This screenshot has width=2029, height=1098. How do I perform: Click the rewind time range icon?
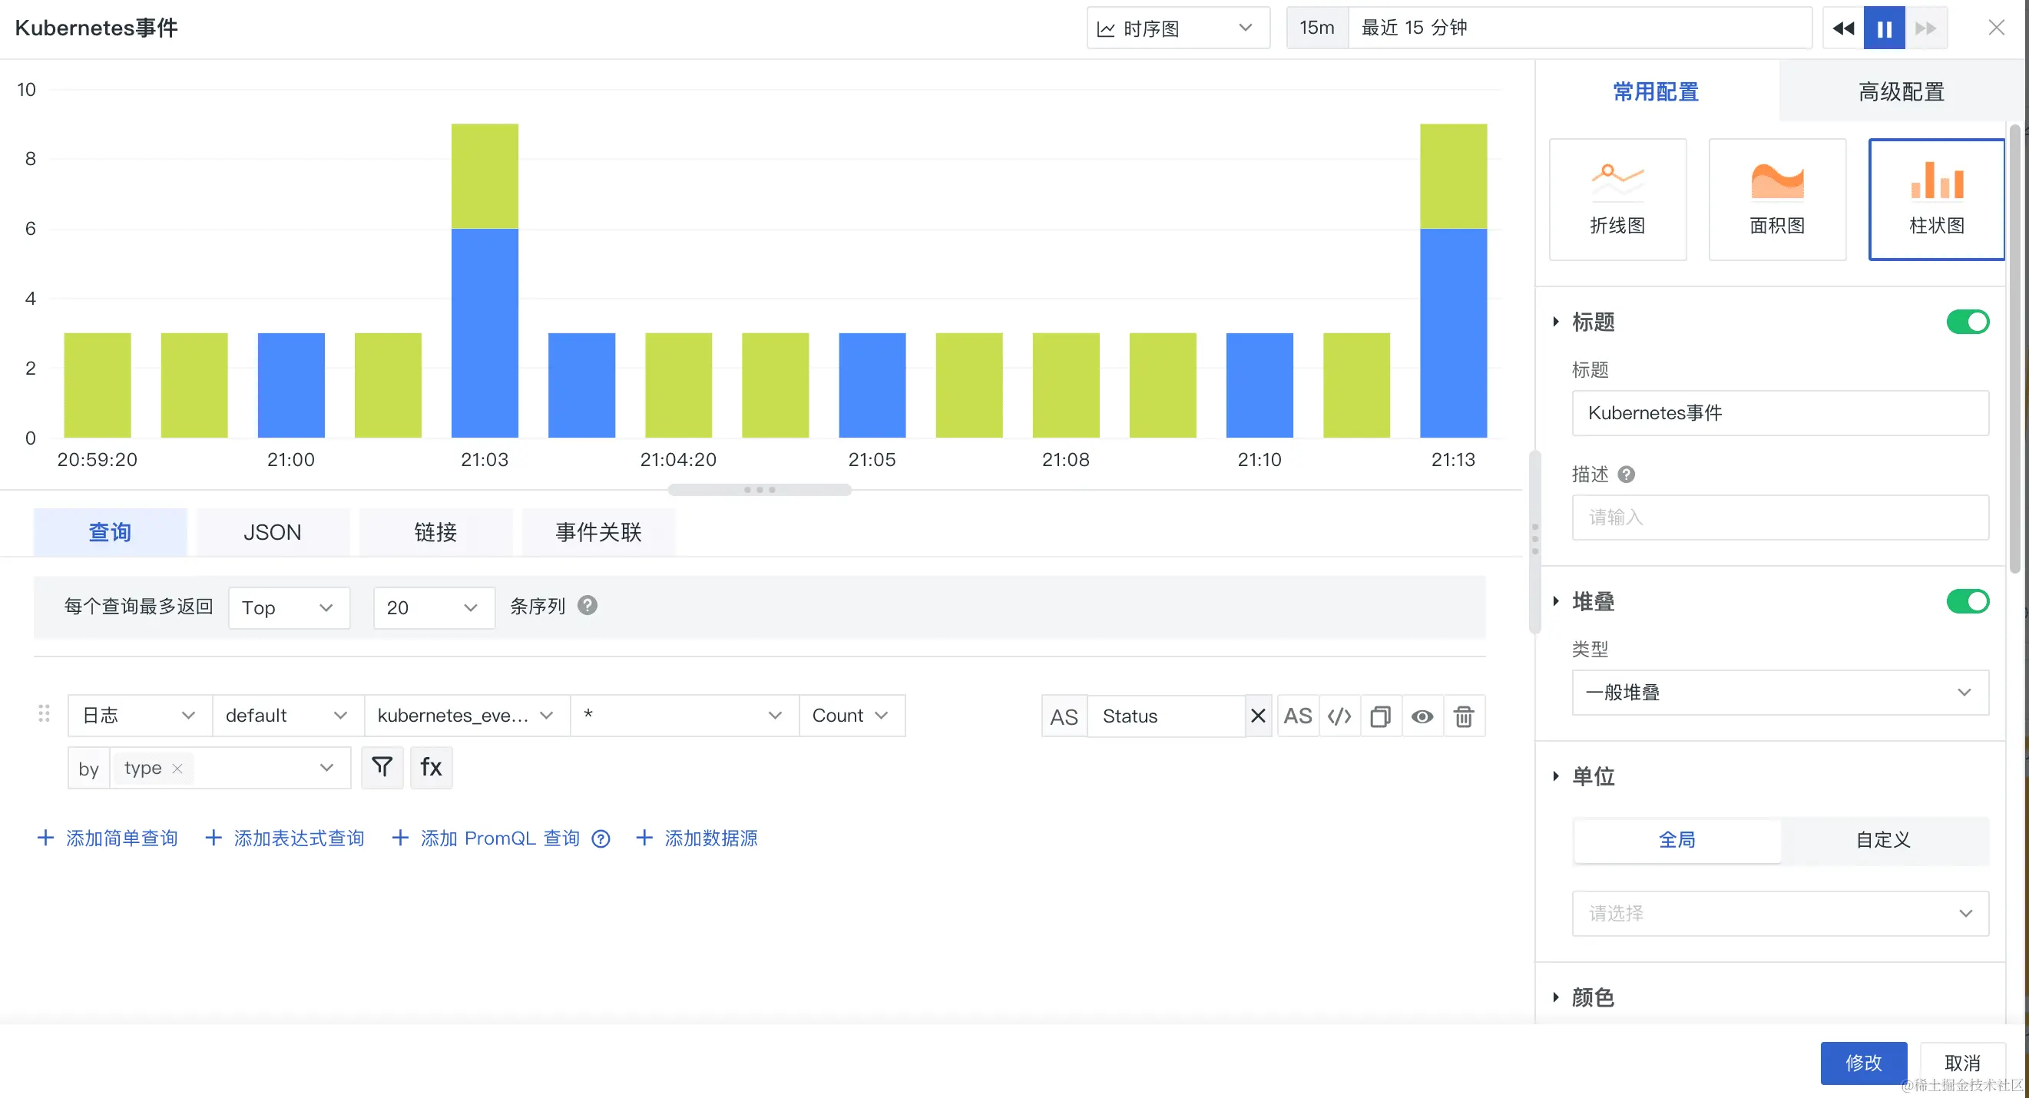pos(1843,28)
